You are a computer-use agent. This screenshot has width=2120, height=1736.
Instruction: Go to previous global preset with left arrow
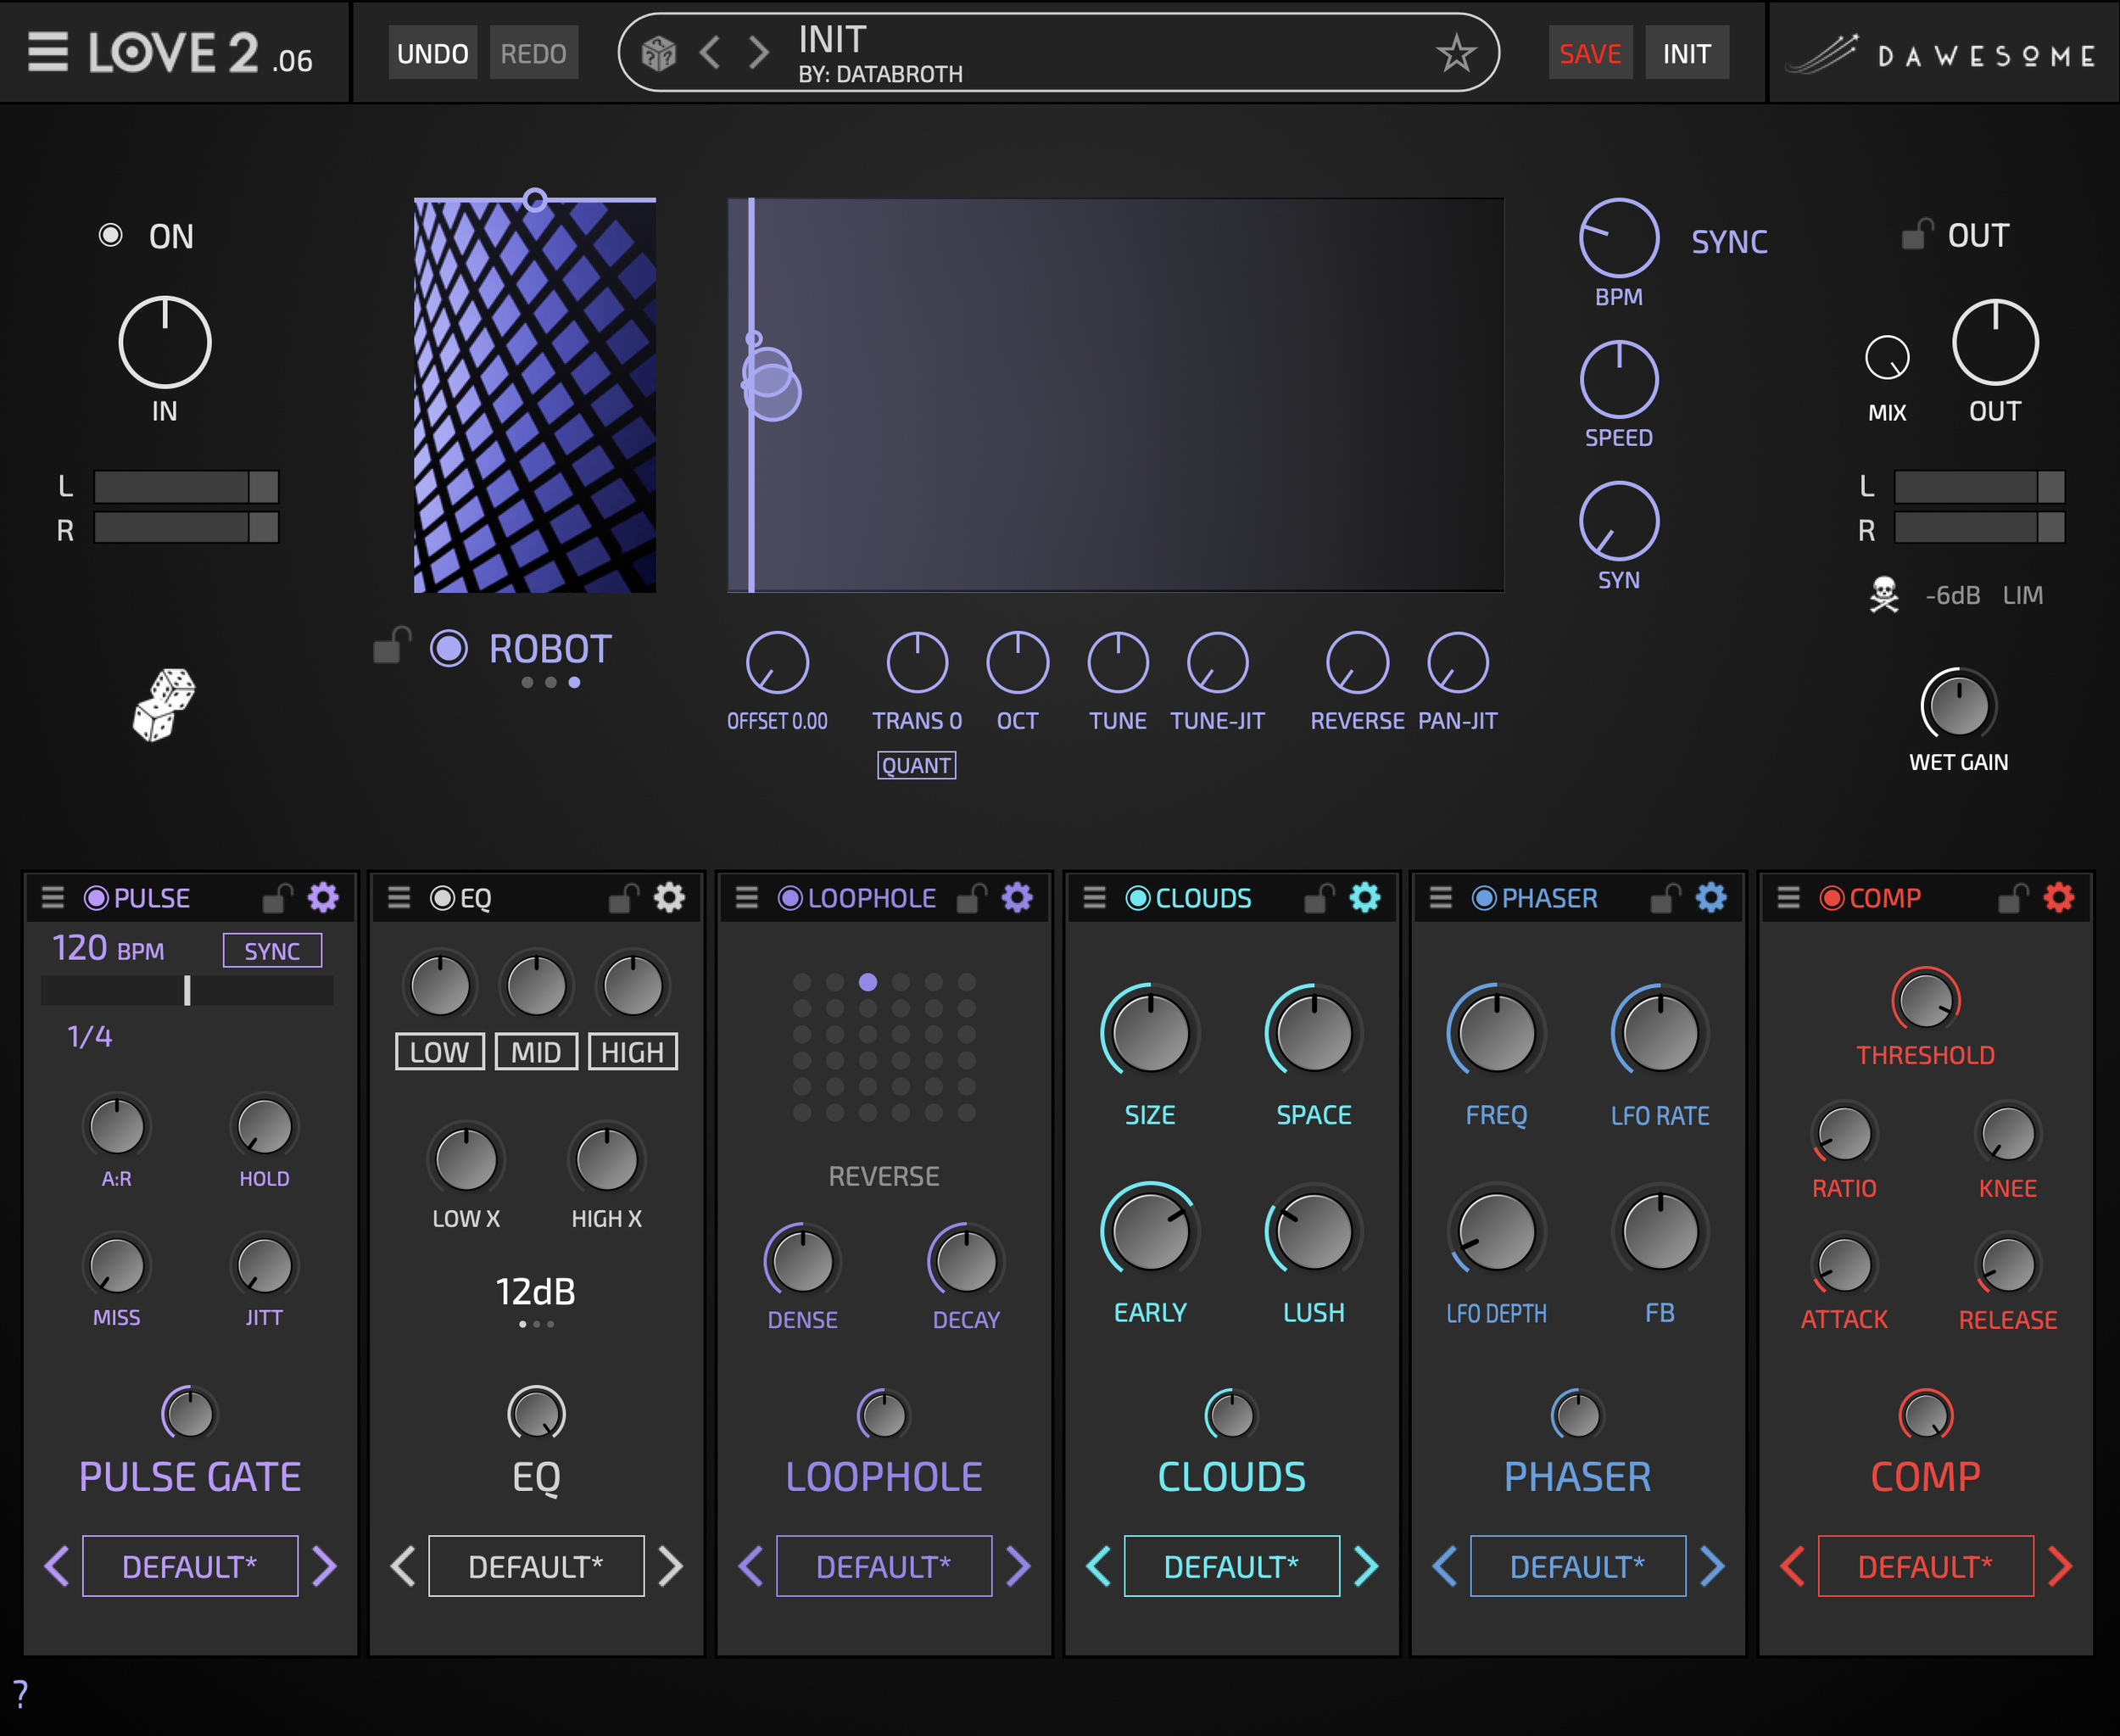(x=711, y=52)
